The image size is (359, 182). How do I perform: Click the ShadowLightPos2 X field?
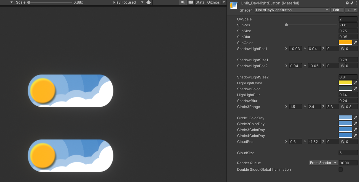pos(296,66)
